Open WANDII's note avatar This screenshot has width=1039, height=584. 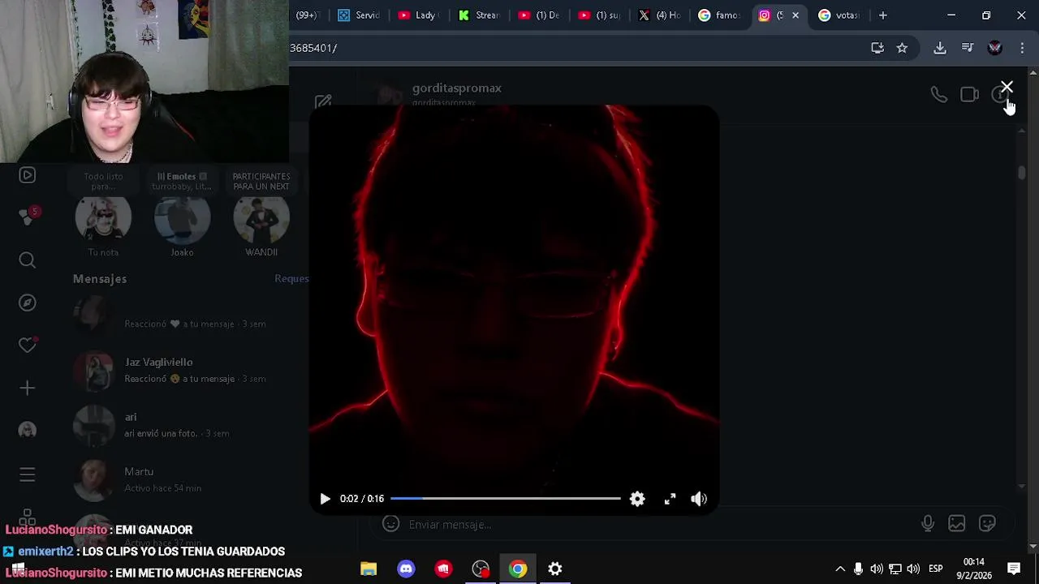[261, 219]
